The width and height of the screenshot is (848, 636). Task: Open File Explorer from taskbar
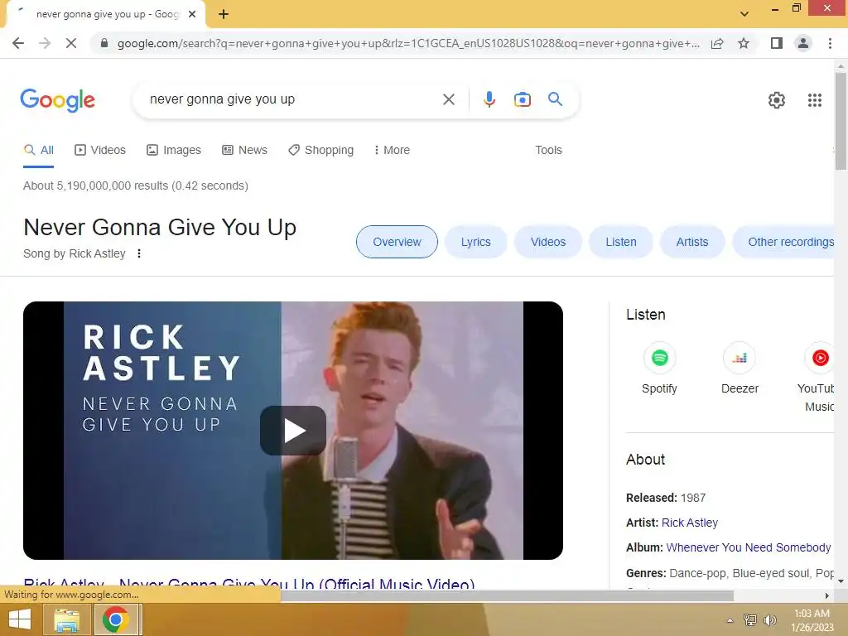click(66, 619)
